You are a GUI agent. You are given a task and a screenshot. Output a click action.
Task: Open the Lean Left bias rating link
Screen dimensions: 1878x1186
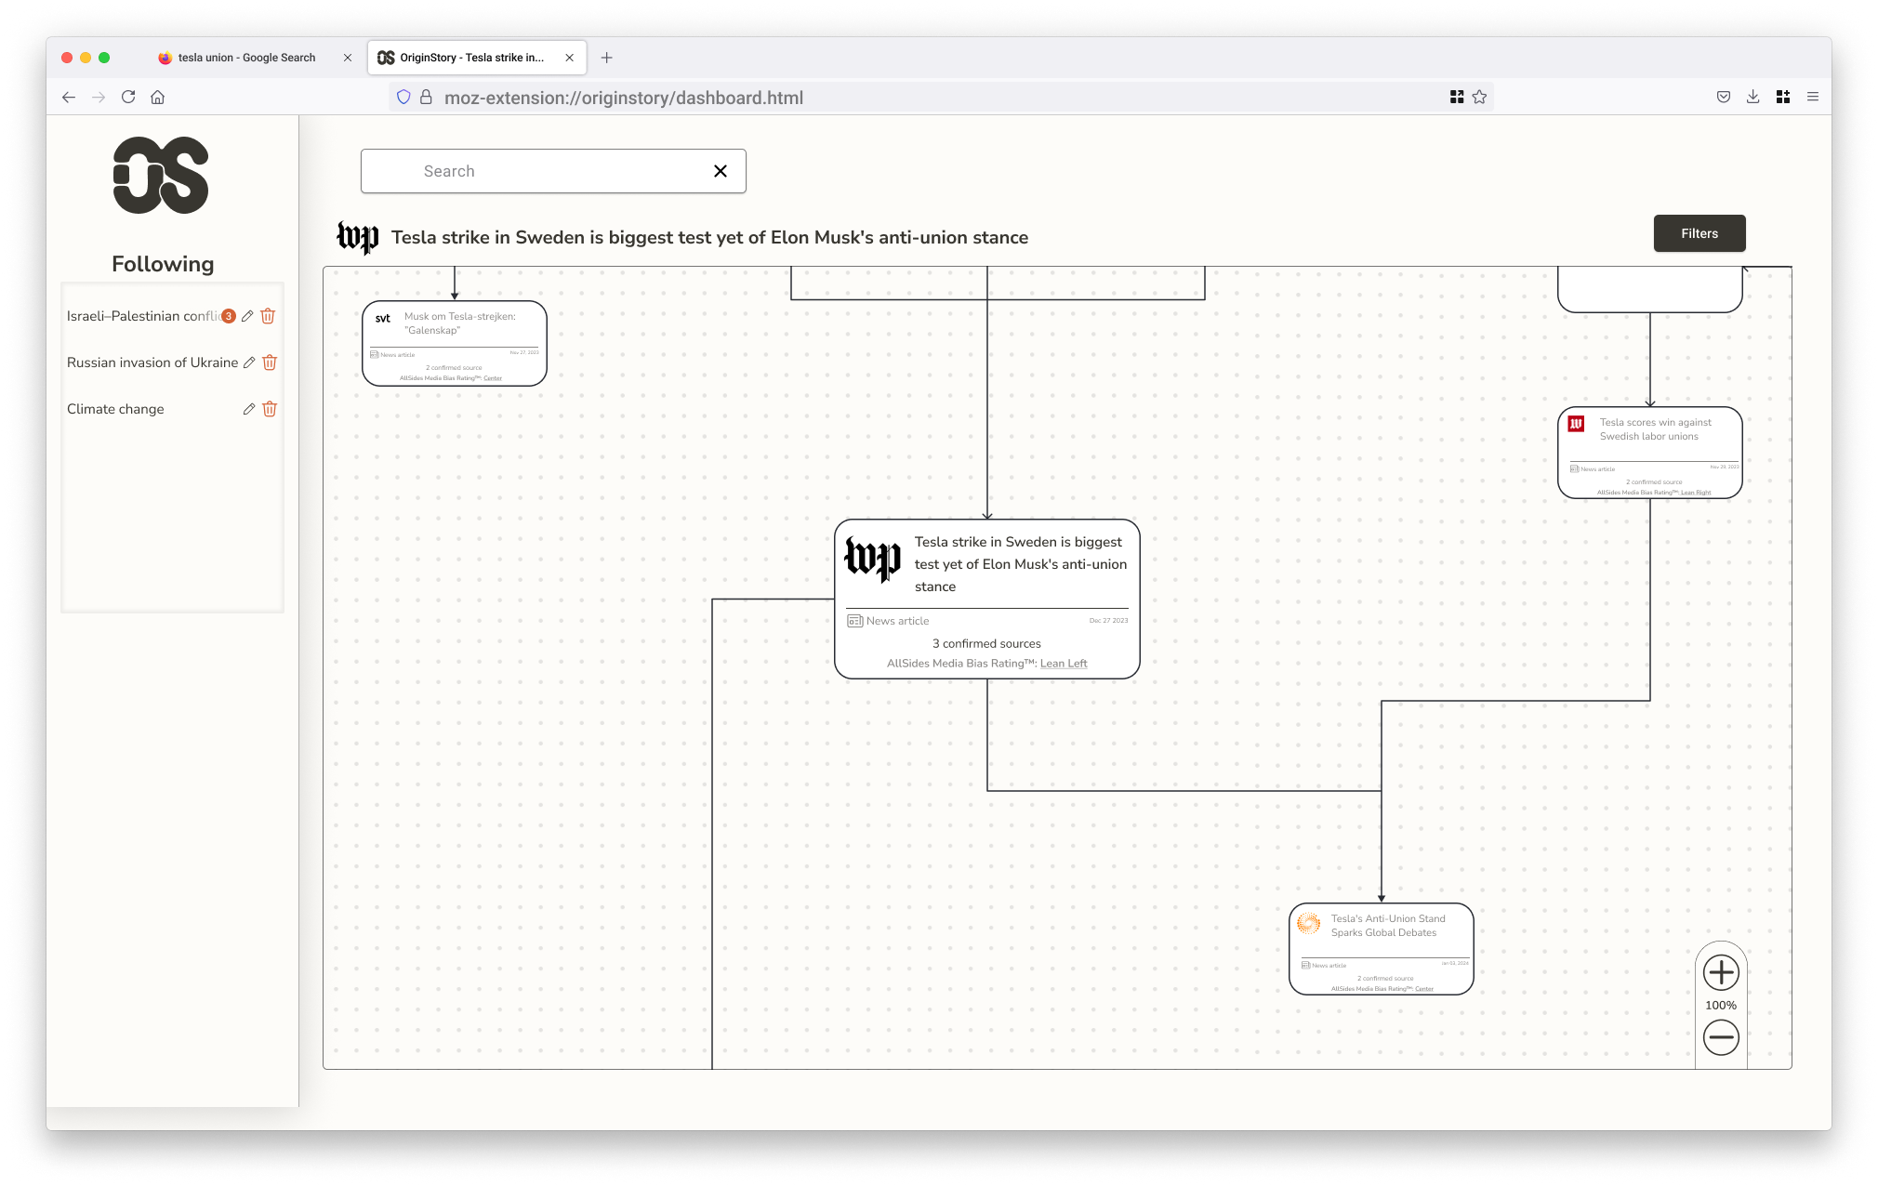pyautogui.click(x=1064, y=663)
